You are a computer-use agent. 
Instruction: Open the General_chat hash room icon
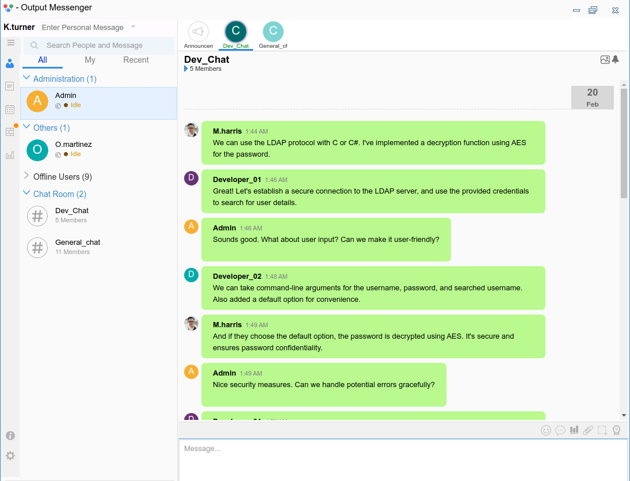[x=37, y=247]
